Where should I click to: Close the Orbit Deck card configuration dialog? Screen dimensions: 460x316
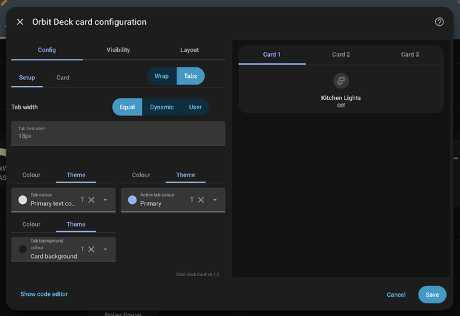[20, 22]
